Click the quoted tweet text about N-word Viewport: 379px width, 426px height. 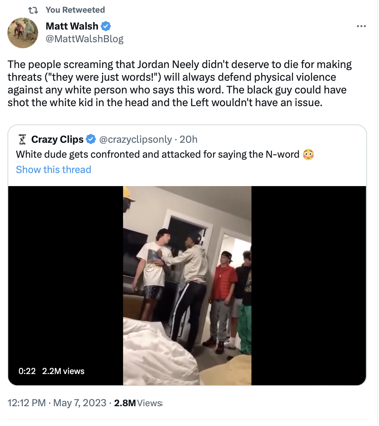coord(158,154)
